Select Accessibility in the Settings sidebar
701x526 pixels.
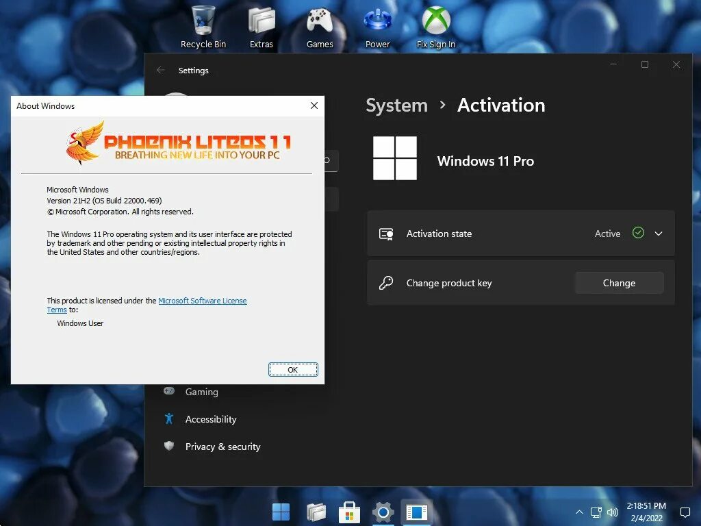pos(210,419)
